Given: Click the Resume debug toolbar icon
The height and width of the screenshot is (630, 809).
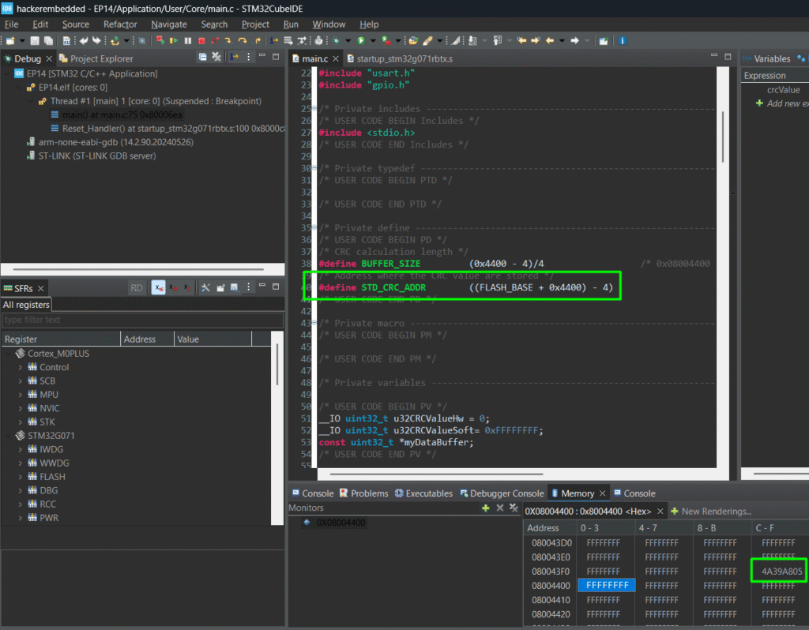Looking at the screenshot, I should pos(173,40).
